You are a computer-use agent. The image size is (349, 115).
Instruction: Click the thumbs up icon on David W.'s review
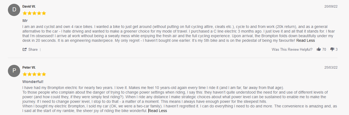(318, 49)
